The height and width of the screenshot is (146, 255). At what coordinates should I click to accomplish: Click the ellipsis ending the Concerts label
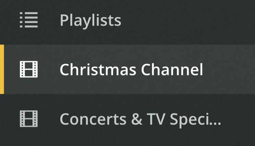(x=215, y=122)
